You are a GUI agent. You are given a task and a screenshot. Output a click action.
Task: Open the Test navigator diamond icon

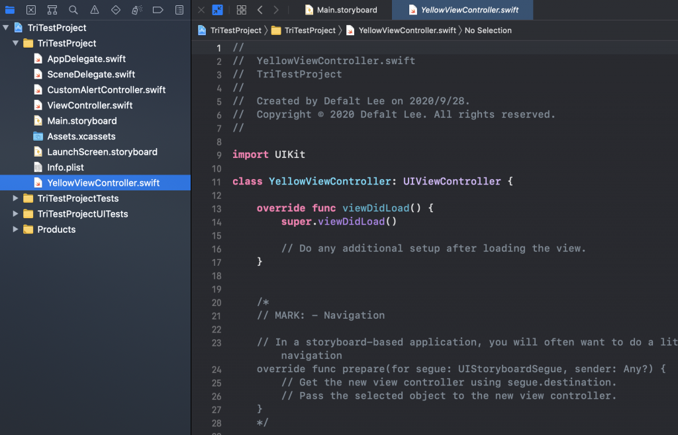(x=115, y=9)
